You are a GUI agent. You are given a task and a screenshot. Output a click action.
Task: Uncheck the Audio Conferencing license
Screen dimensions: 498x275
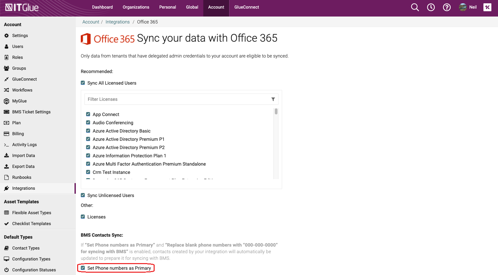point(88,122)
